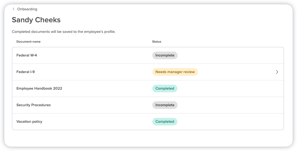The height and width of the screenshot is (151, 297).
Task: Open Federal I-9 using the right chevron
Action: coord(277,72)
